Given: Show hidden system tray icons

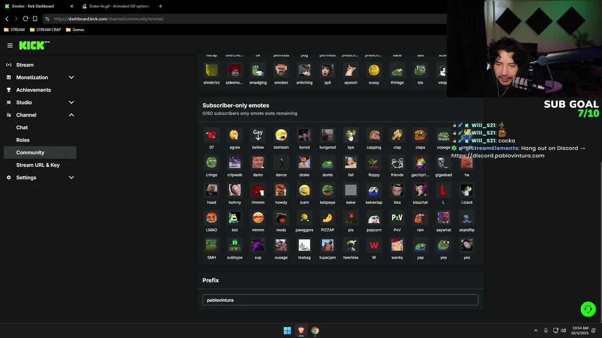Looking at the screenshot, I should point(535,330).
